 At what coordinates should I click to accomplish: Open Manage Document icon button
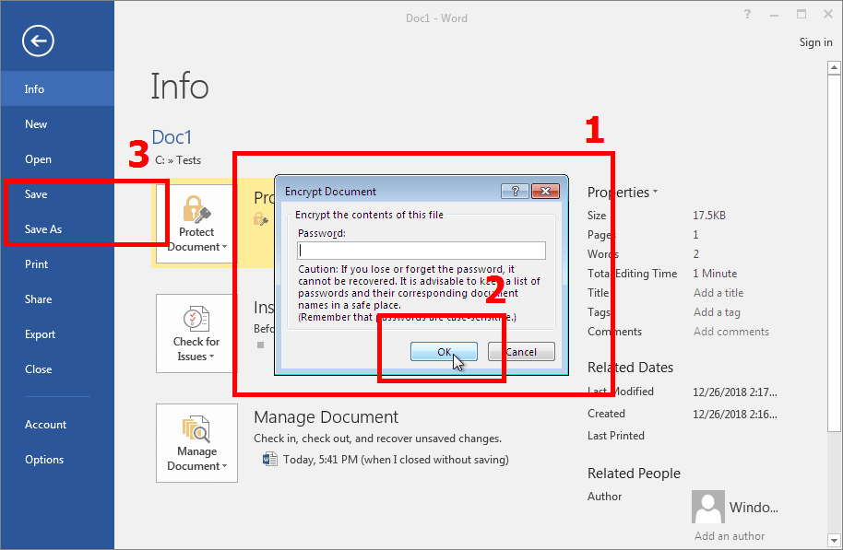(x=196, y=443)
